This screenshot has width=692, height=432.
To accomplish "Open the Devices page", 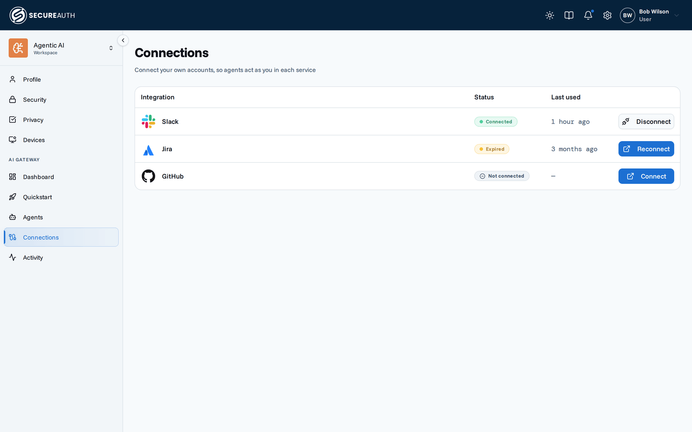I will click(61, 140).
